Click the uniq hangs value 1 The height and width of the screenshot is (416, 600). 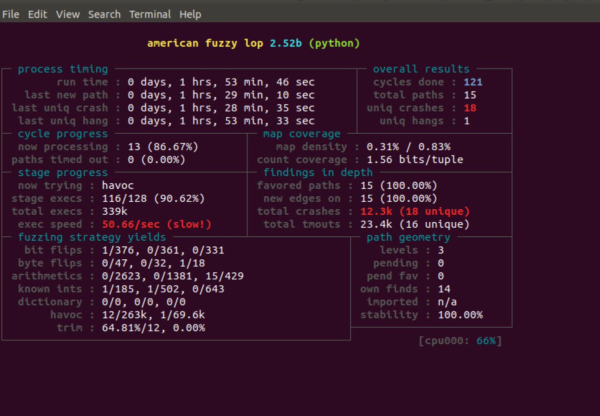pos(466,121)
